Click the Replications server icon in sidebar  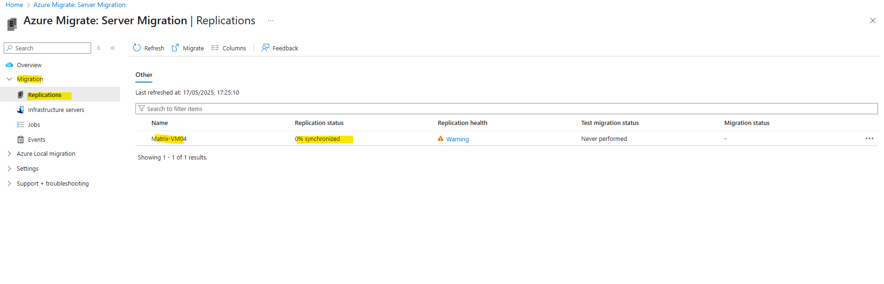coord(21,95)
